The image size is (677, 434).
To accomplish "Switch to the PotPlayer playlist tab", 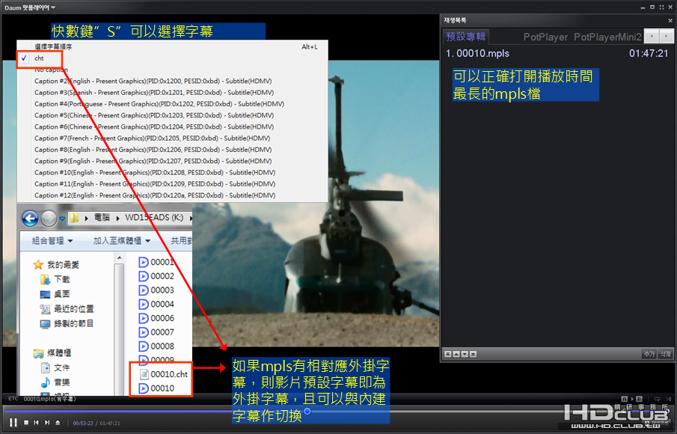I will [x=545, y=37].
